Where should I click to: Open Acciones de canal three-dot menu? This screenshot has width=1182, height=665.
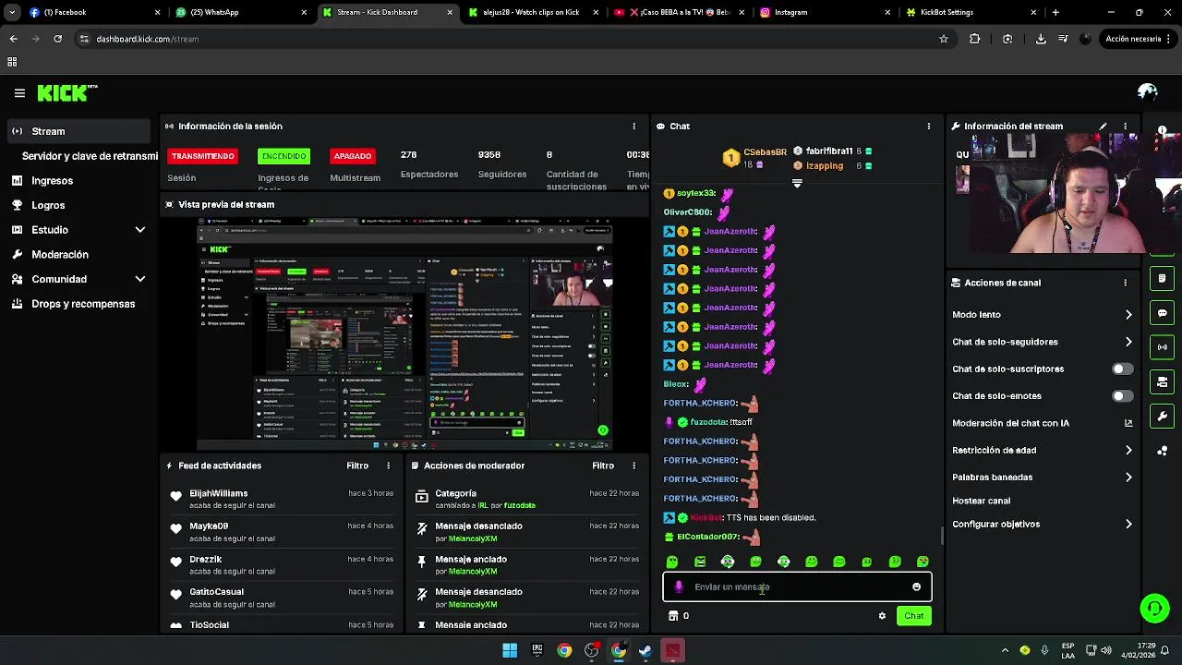(1125, 283)
